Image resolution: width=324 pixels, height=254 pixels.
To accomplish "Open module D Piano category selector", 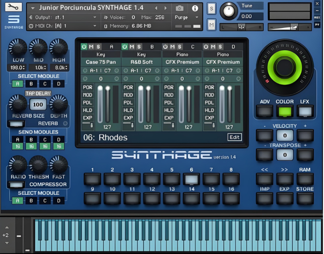I will [x=223, y=54].
